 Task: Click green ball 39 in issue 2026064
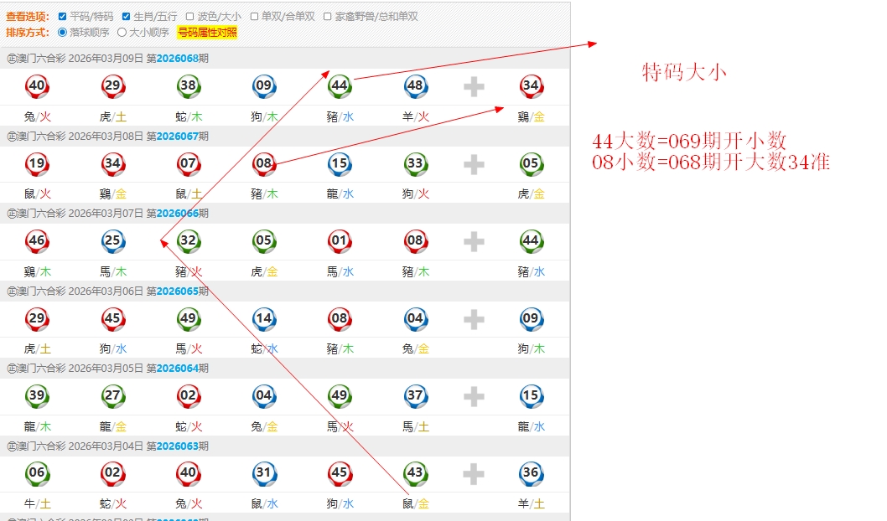tap(37, 396)
